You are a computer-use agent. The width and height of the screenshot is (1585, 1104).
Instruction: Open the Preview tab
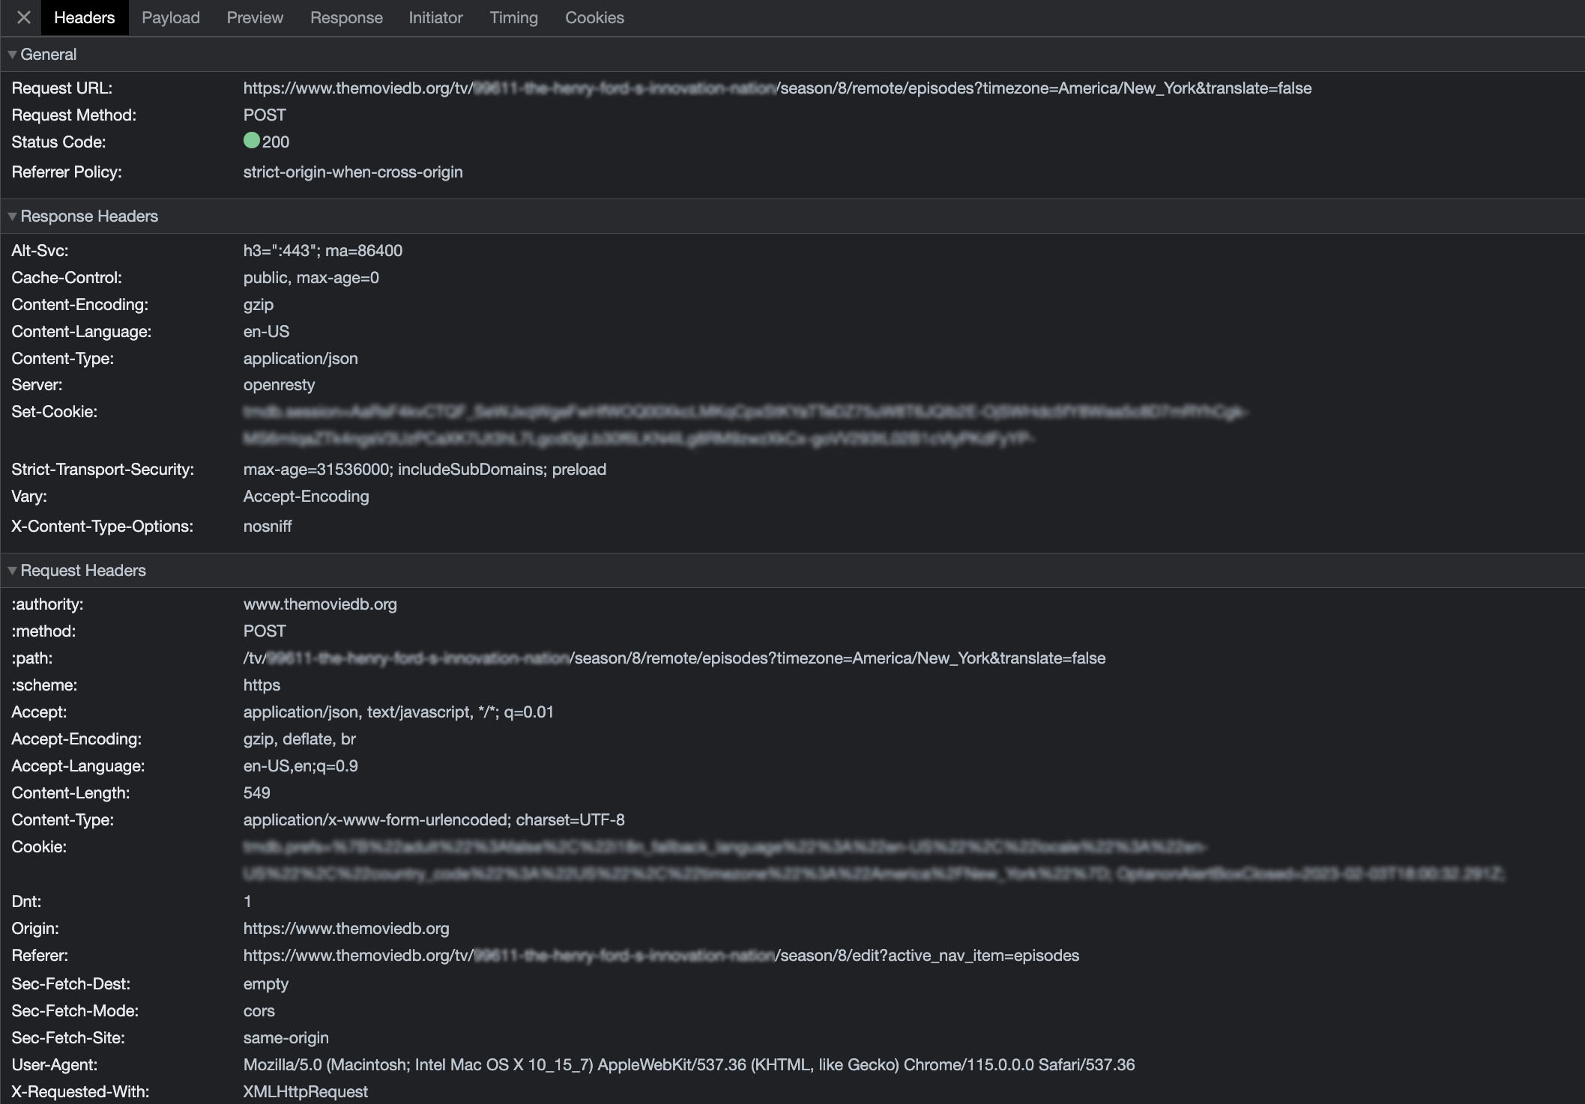point(255,17)
